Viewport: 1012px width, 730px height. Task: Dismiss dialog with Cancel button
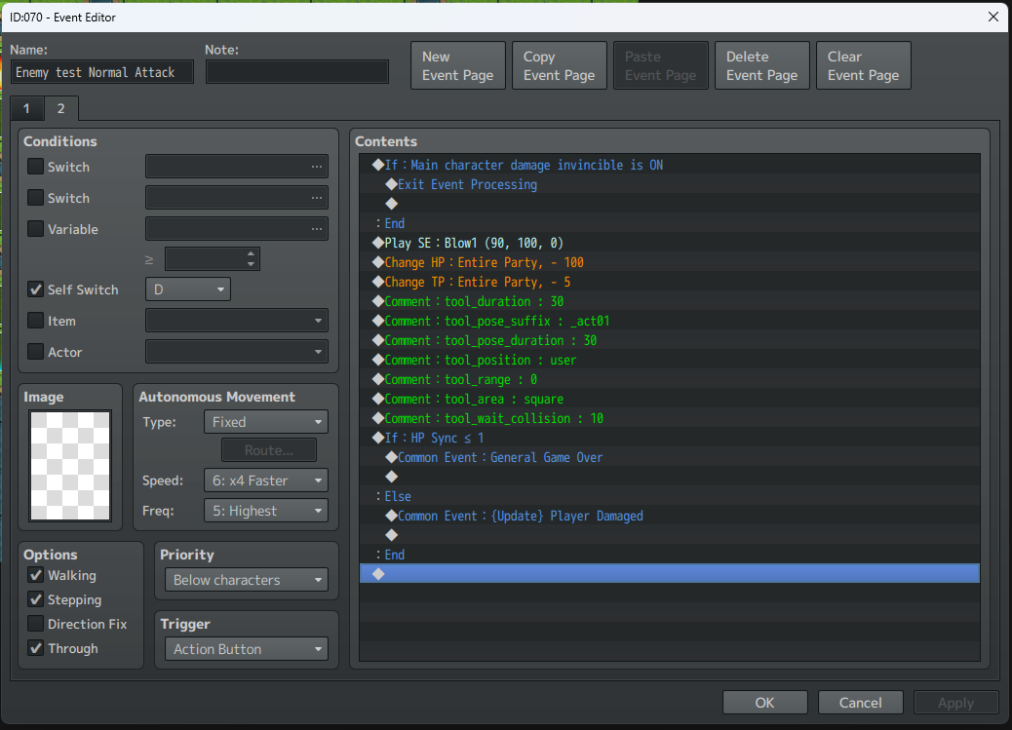pyautogui.click(x=860, y=703)
